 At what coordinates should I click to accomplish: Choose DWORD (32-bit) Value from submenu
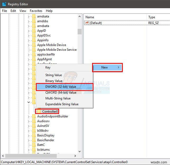[64, 87]
